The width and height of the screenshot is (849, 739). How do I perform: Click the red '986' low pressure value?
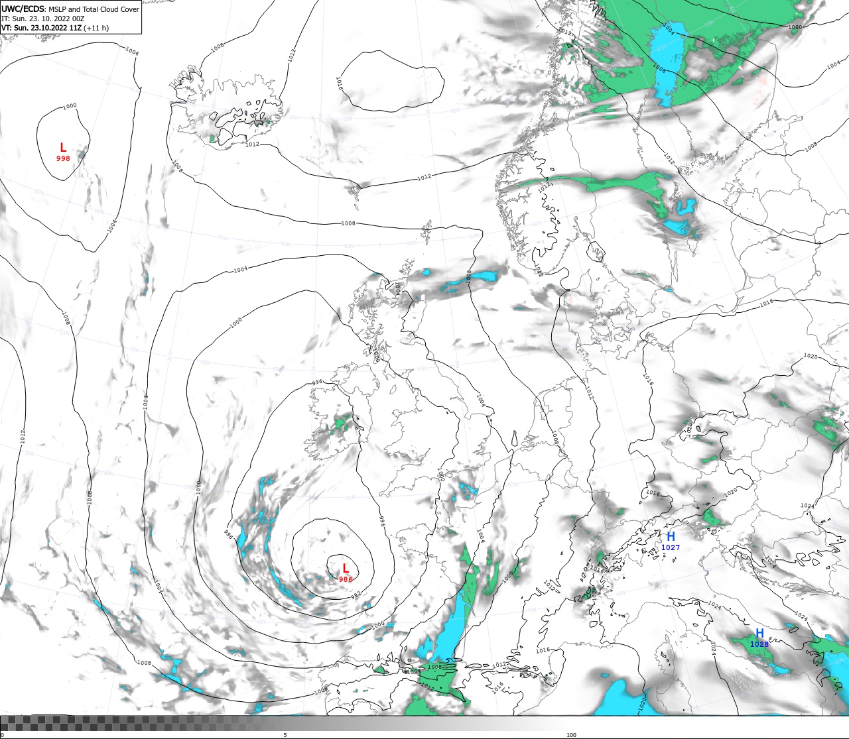pos(346,579)
